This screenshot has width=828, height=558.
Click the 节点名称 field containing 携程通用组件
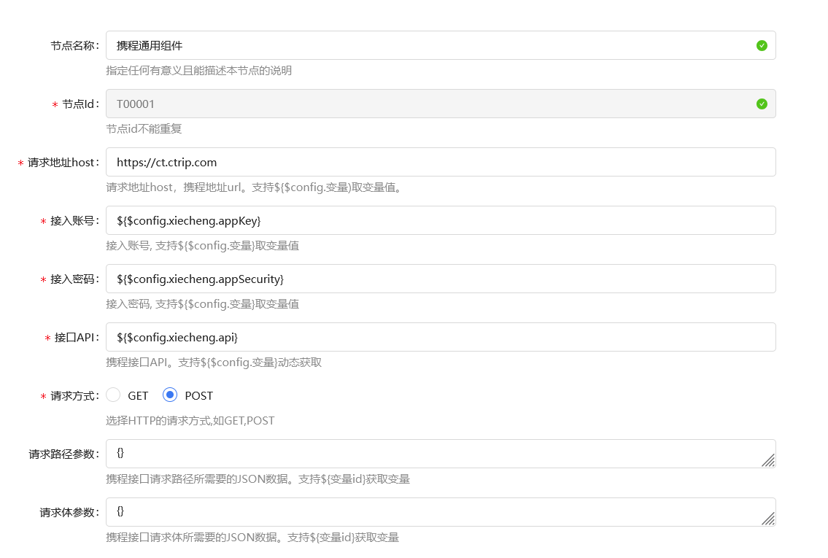click(x=438, y=45)
